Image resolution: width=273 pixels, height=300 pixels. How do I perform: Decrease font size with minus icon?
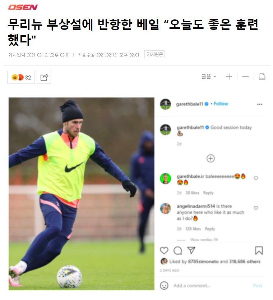245,77
